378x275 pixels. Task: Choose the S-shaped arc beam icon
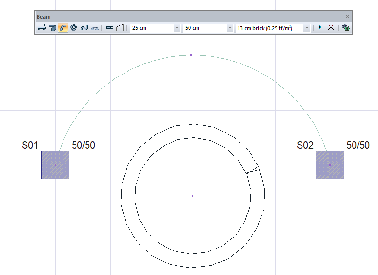click(84, 28)
